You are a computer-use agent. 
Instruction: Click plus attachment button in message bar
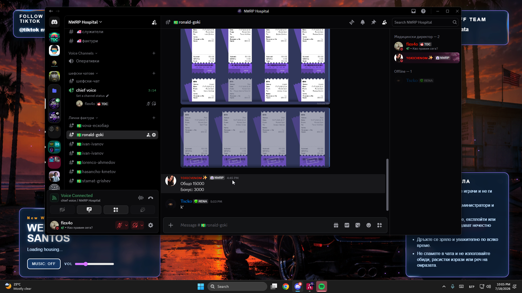[x=171, y=225]
